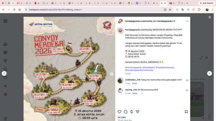Image resolution: width=216 pixels, height=121 pixels.
Task: Open hondajagoanku.community profile from header
Action: 139,21
